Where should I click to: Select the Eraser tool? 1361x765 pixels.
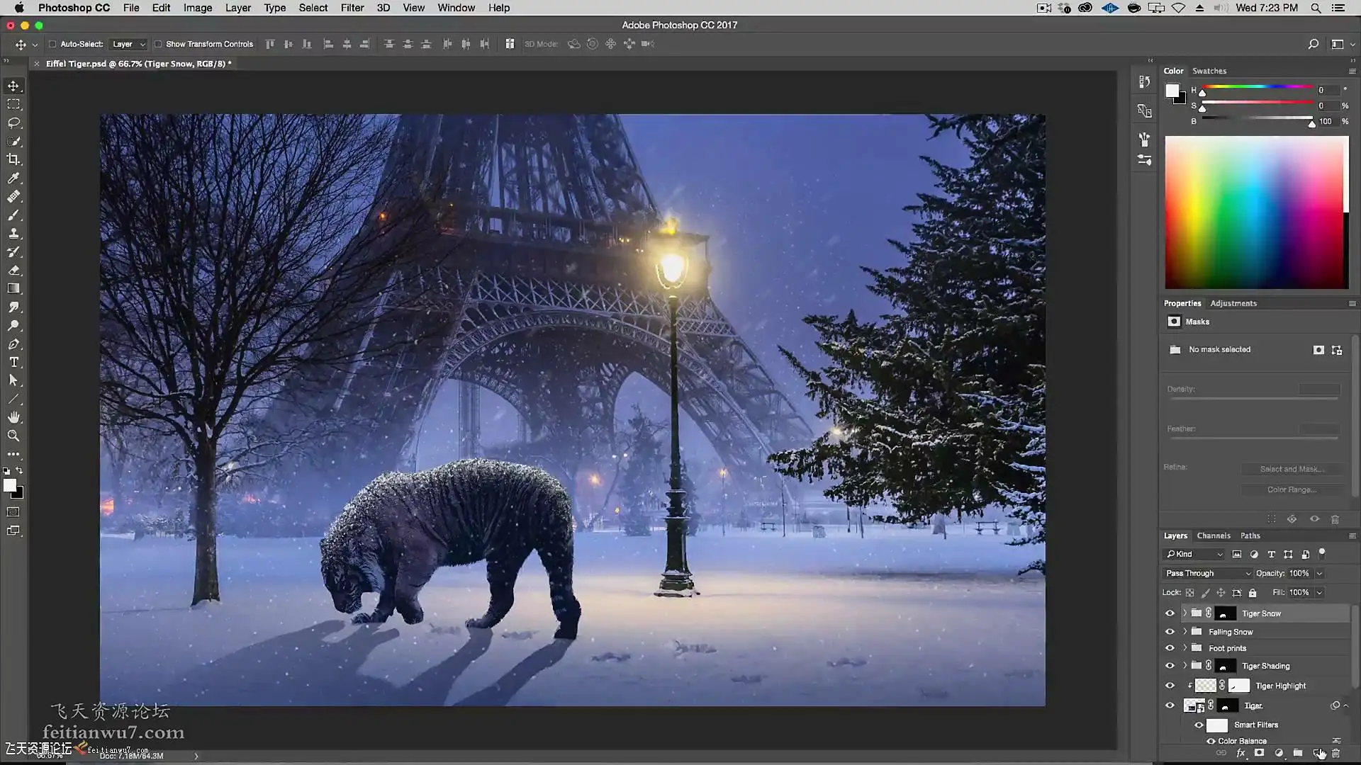pos(13,270)
